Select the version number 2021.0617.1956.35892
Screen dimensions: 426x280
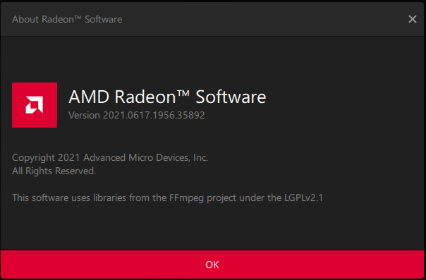154,115
